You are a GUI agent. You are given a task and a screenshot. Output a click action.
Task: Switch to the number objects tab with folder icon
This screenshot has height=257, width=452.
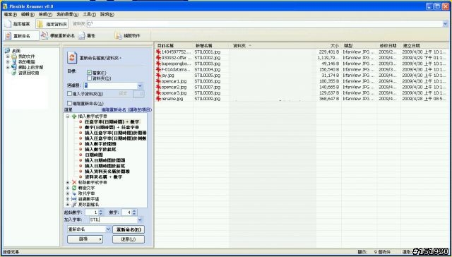128,36
